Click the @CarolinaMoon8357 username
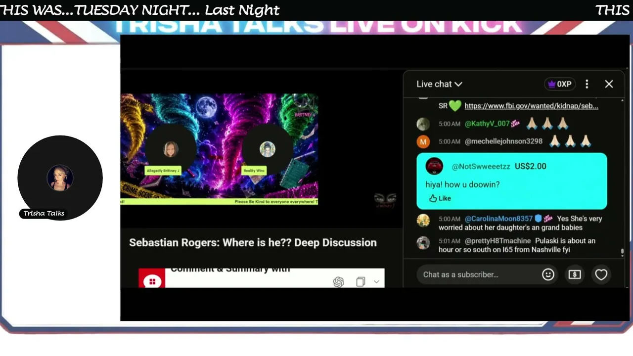This screenshot has width=633, height=356. point(498,219)
